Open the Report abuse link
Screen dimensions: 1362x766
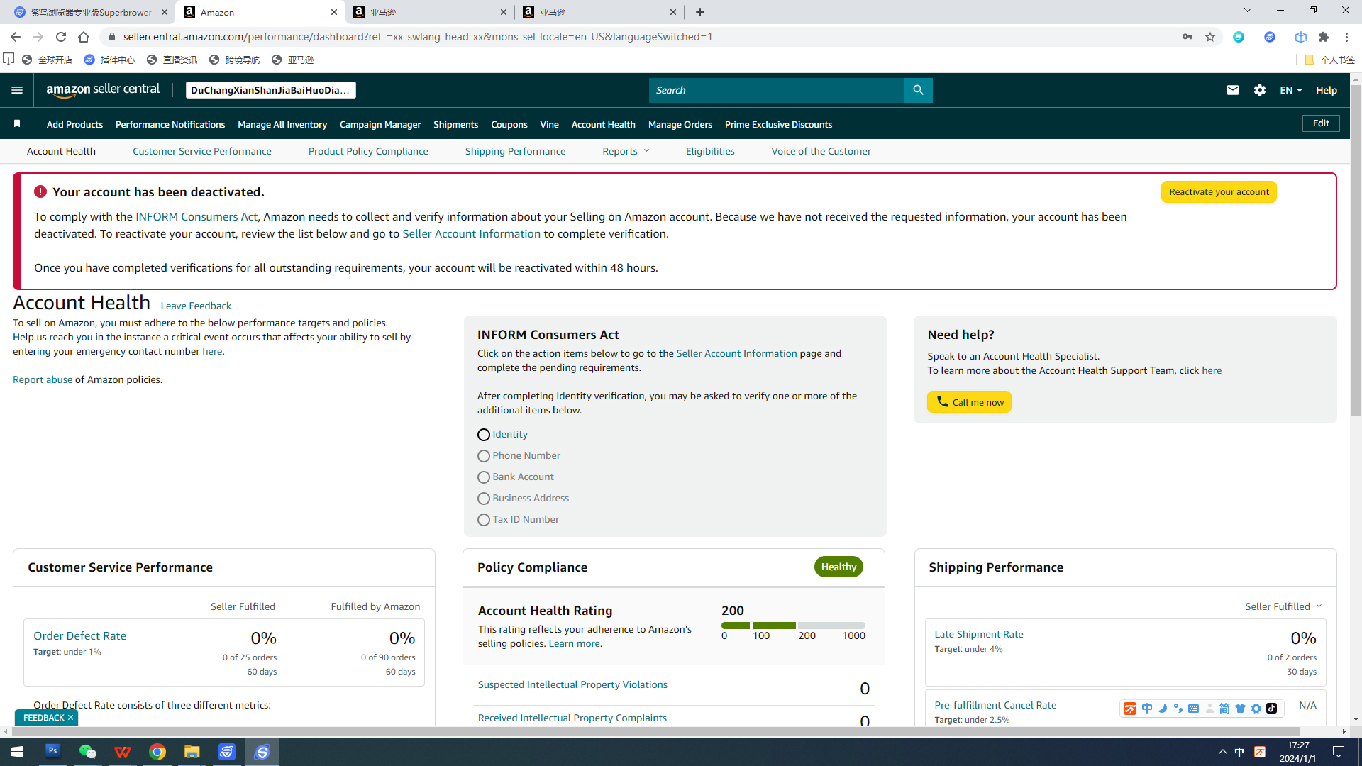click(x=43, y=379)
